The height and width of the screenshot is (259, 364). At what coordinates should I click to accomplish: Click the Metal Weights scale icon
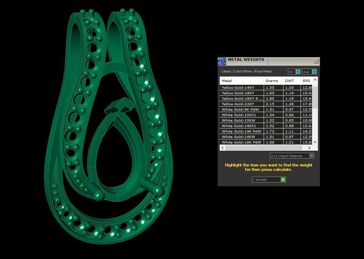[222, 62]
